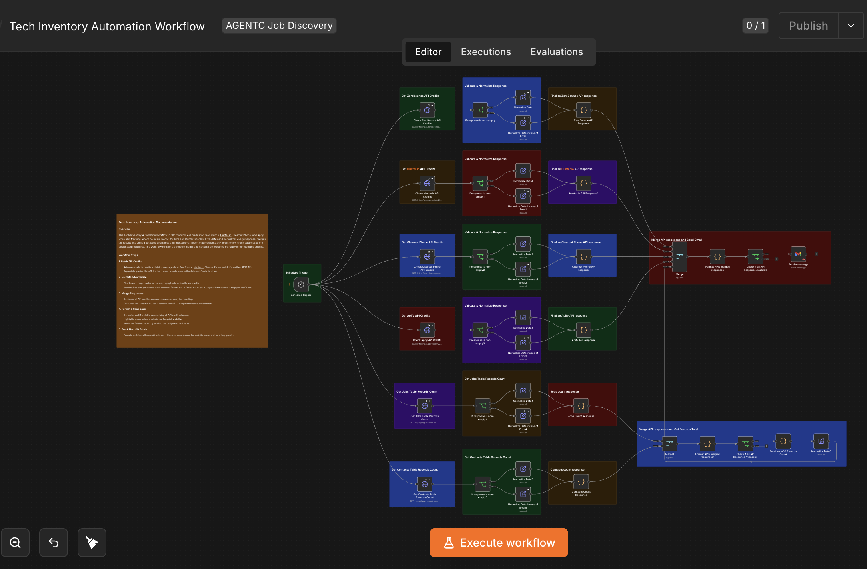Select the Check Clearout Phone API Credits node
Image resolution: width=867 pixels, height=569 pixels.
[427, 256]
